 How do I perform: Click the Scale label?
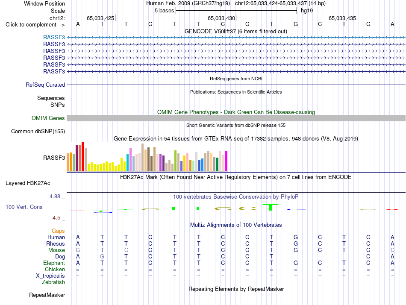[58, 11]
